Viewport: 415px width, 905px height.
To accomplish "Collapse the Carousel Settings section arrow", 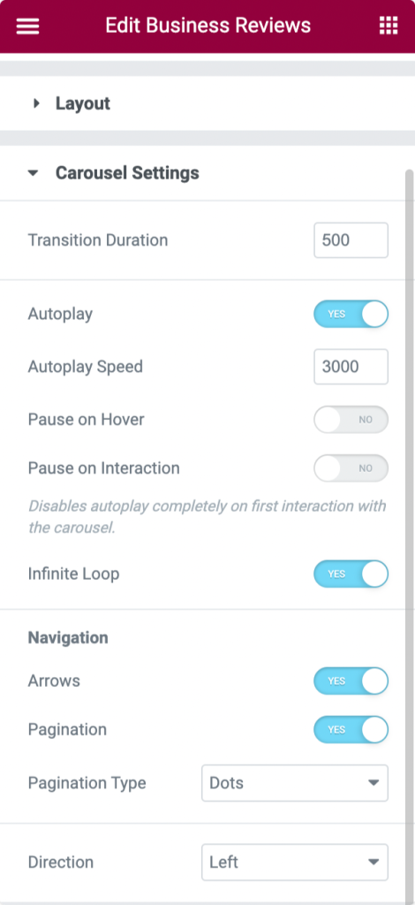I will click(x=34, y=172).
